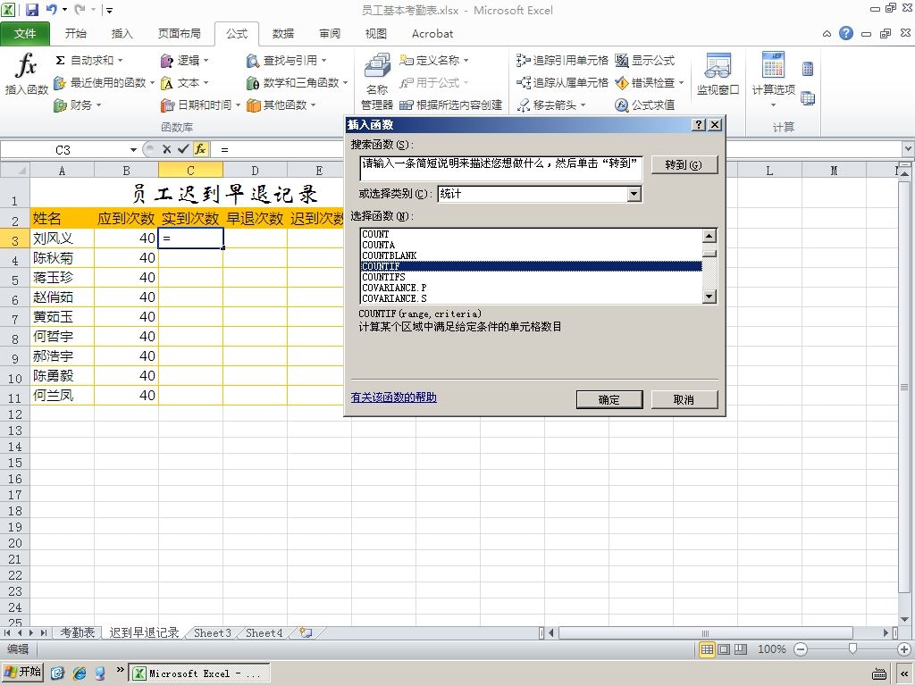
Task: Click the formula bar fx button
Action: point(200,149)
